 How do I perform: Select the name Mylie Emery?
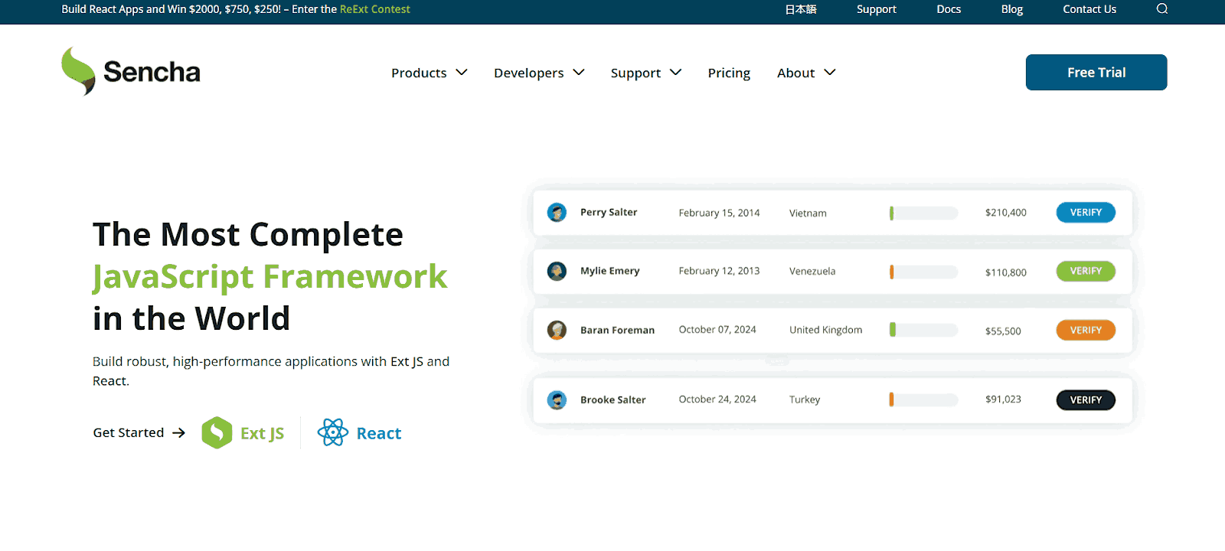(610, 271)
